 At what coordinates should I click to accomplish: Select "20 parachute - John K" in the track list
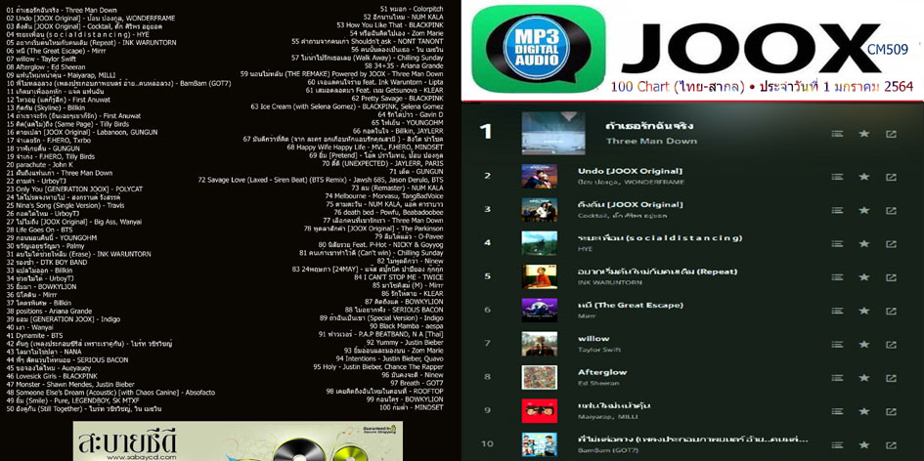(39, 165)
